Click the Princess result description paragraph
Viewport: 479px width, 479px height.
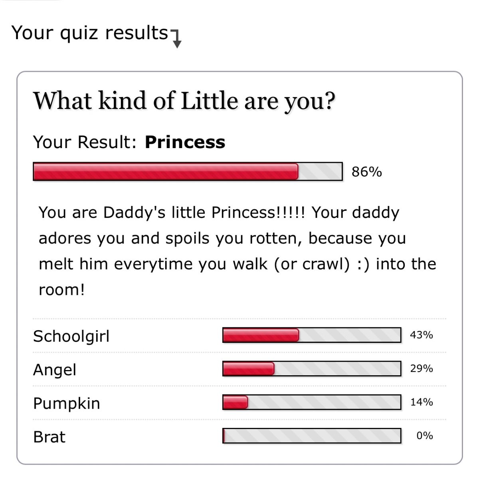coord(238,251)
